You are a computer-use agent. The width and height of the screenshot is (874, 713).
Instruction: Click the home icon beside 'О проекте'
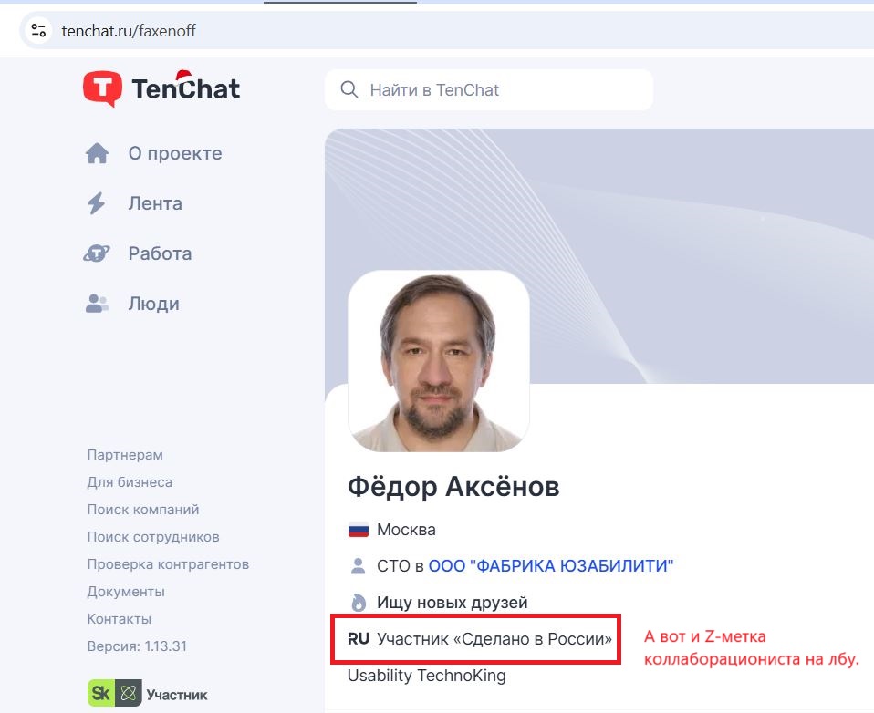[97, 153]
